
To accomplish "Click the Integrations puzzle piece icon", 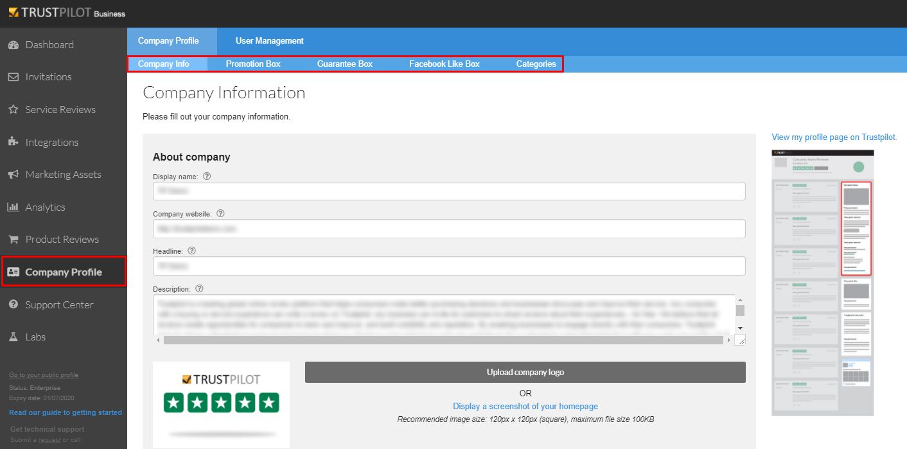I will click(13, 142).
